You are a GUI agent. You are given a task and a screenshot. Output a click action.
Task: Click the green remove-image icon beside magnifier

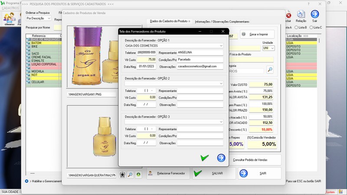point(138,175)
